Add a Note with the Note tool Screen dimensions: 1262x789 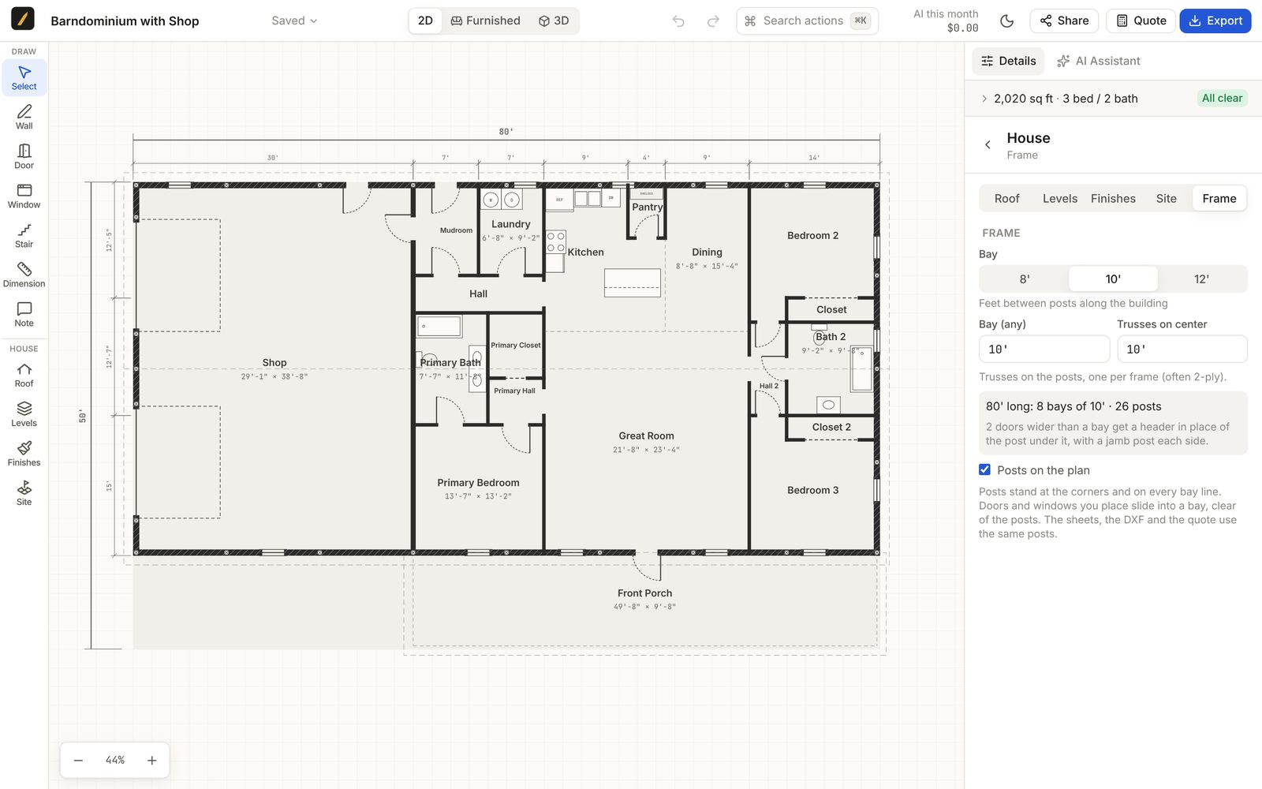click(24, 314)
